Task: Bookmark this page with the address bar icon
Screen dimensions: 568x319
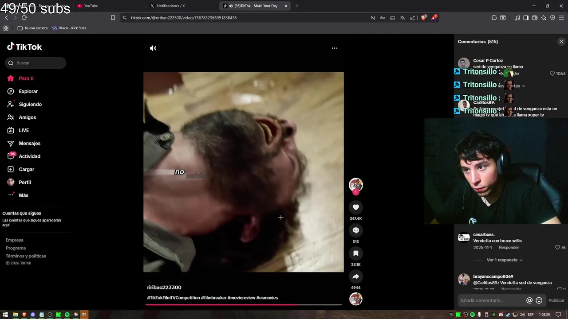Action: point(113,18)
